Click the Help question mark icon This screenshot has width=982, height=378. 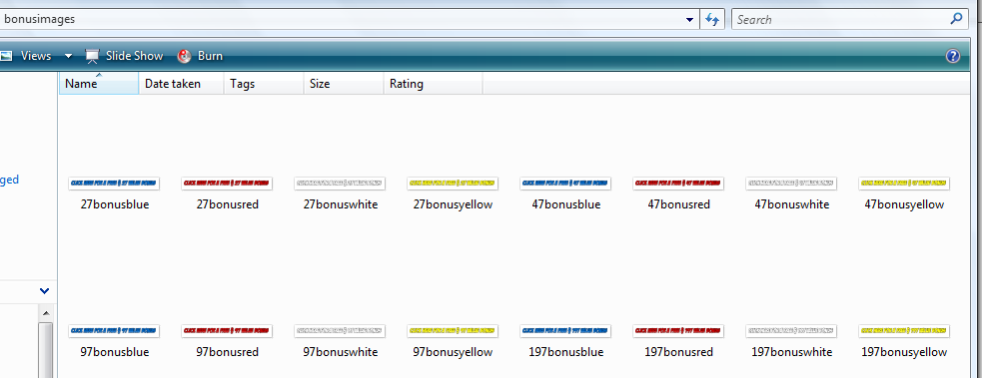click(953, 56)
